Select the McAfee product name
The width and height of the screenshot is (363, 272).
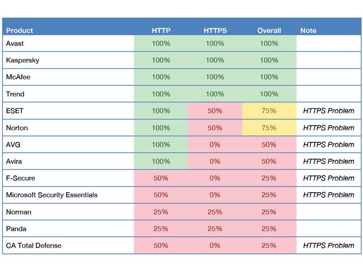click(x=18, y=77)
